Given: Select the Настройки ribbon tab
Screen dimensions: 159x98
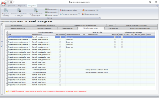Looking at the screenshot, I should 32,6.
